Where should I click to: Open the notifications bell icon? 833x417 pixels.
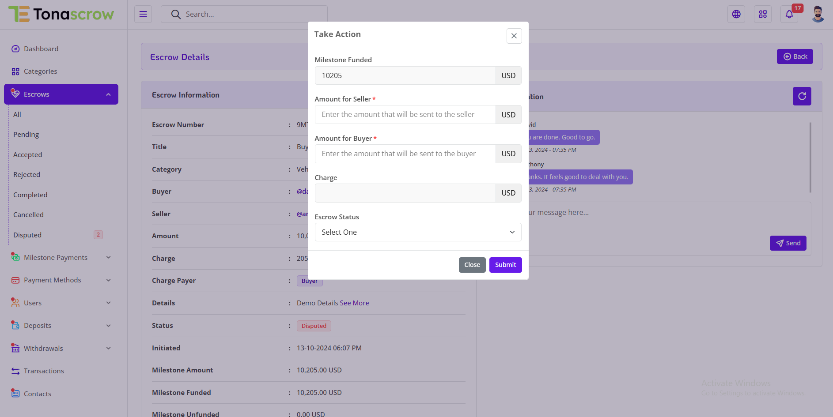789,14
